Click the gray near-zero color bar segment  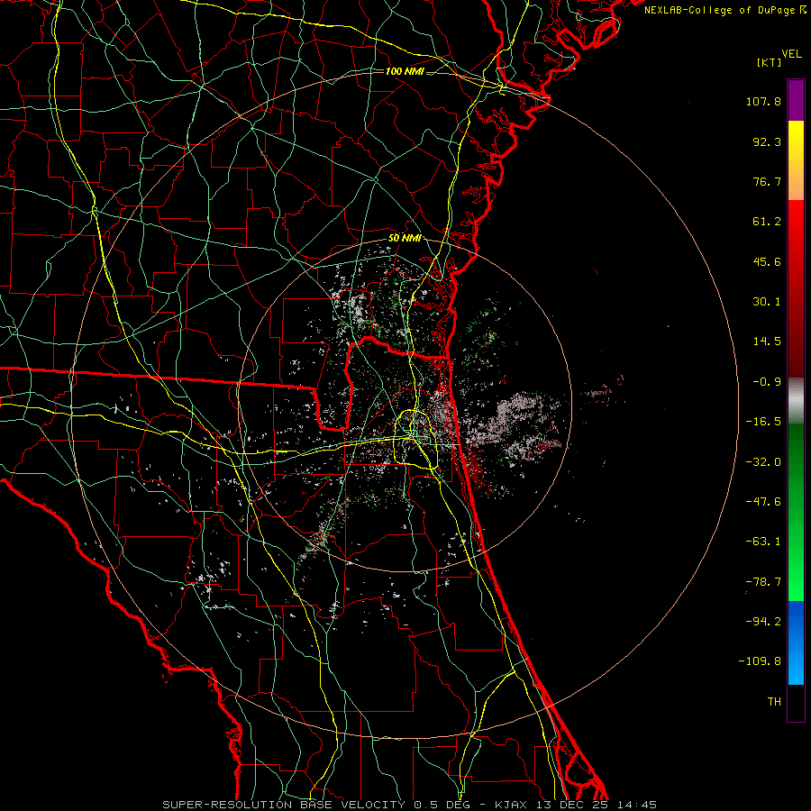click(x=796, y=401)
